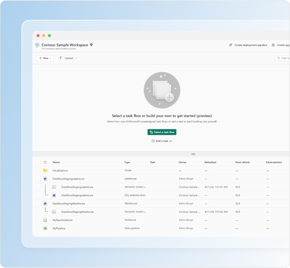
Task: Click the diamond premium icon beside workspace name
Action: click(x=91, y=45)
